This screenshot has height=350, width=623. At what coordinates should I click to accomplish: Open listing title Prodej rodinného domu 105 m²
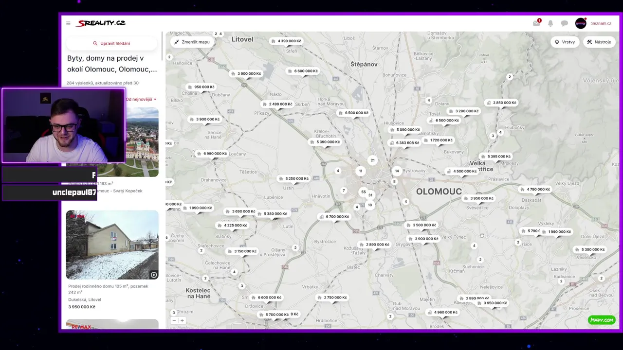click(x=108, y=289)
